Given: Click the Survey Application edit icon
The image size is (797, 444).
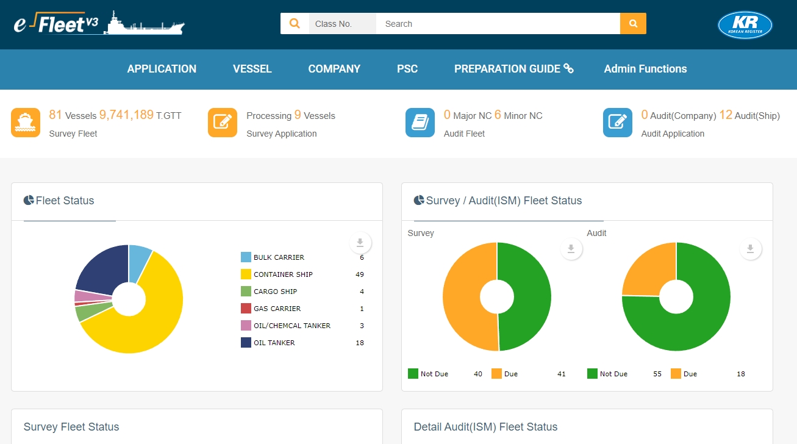Looking at the screenshot, I should 223,123.
